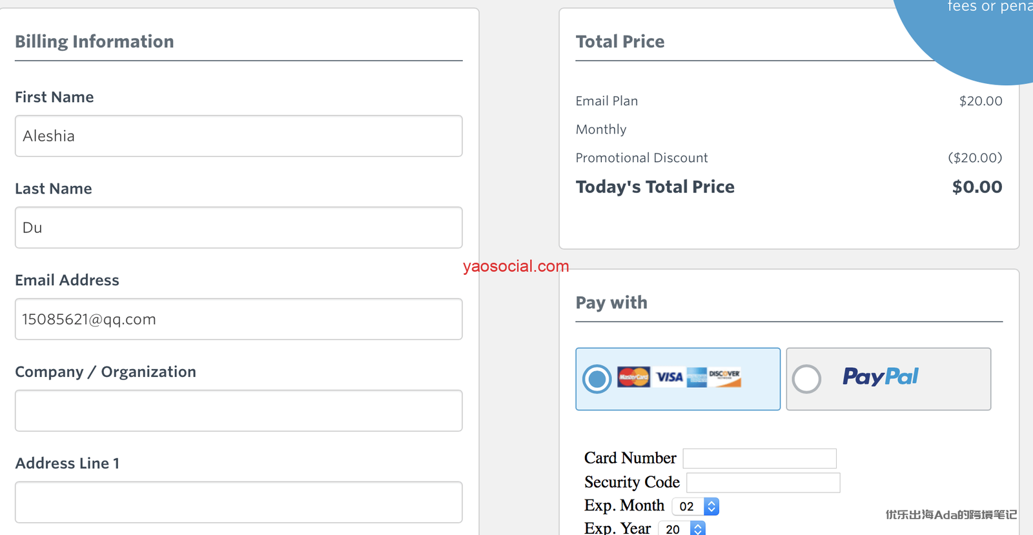Click the MasterCard logo icon

click(633, 377)
